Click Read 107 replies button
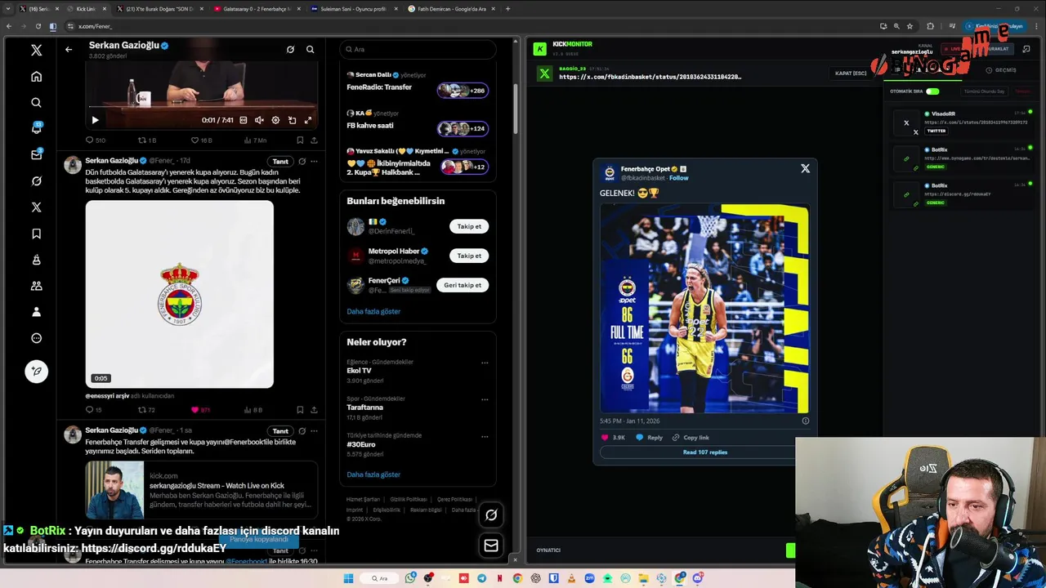 (x=705, y=452)
